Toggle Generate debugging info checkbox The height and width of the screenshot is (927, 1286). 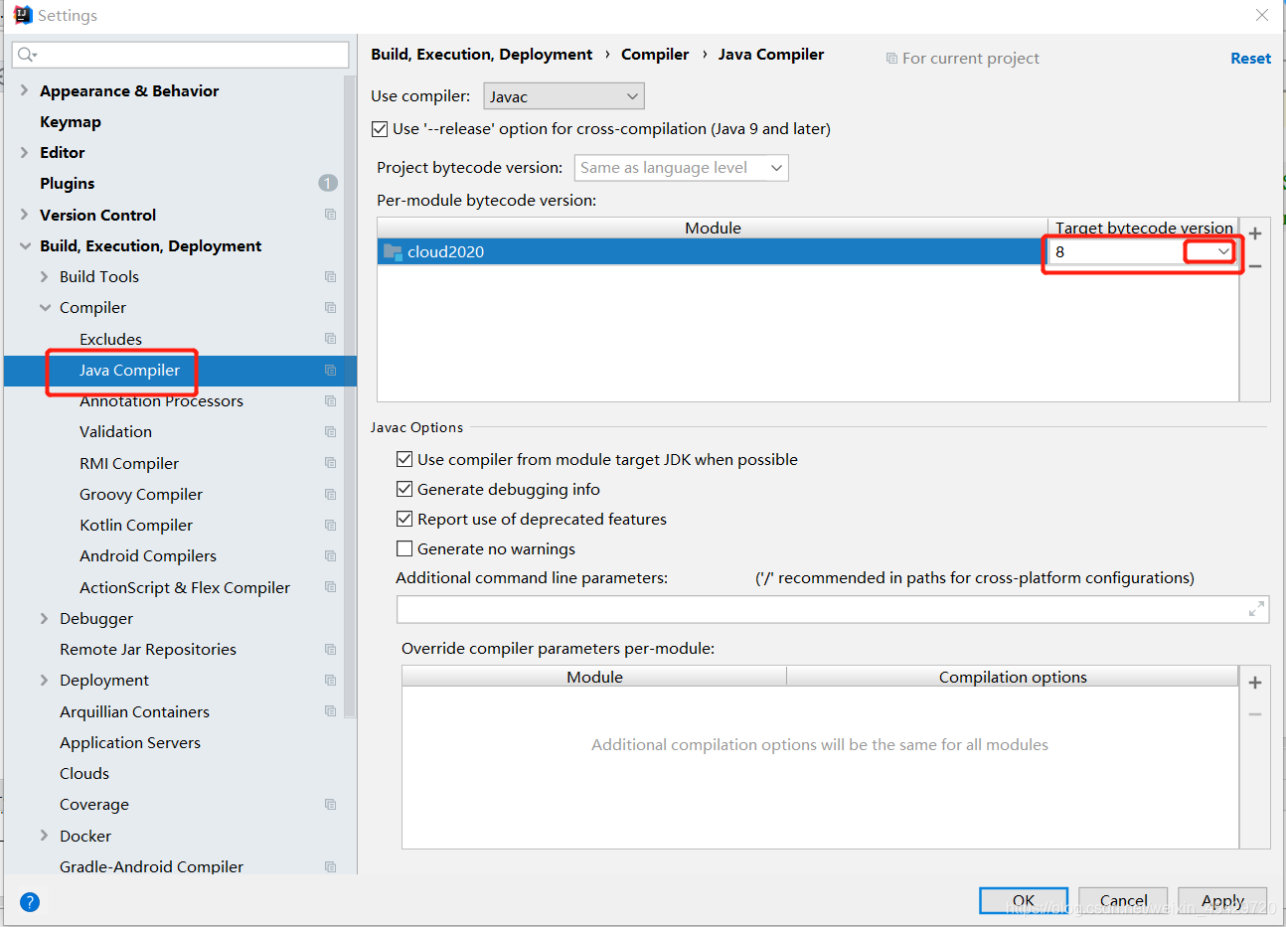[404, 489]
